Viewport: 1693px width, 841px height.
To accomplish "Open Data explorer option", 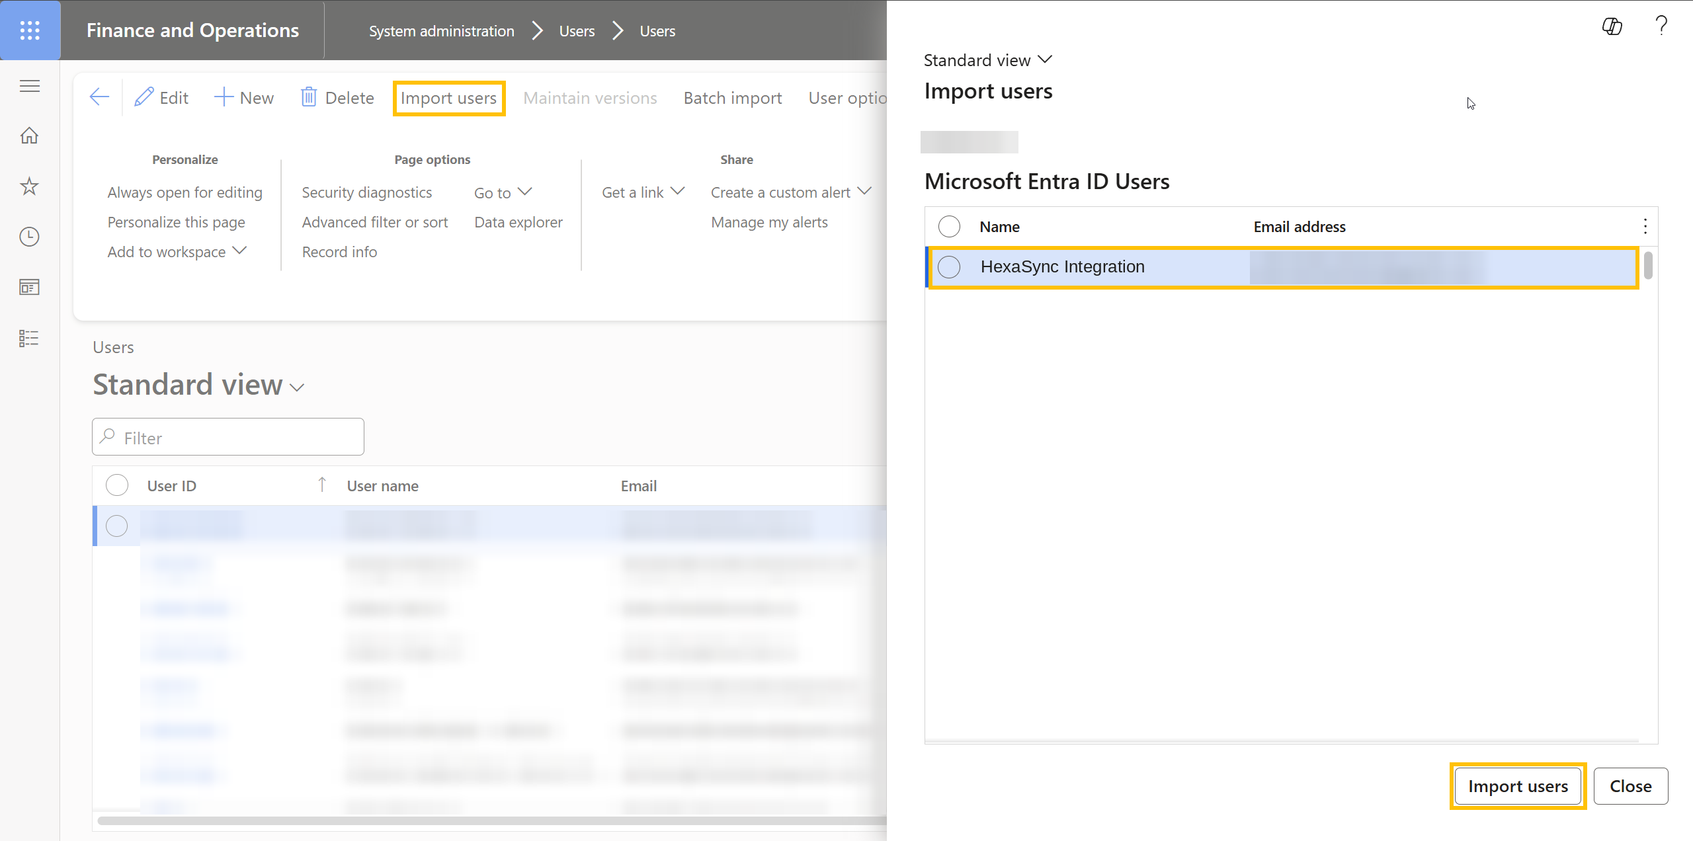I will pos(518,222).
